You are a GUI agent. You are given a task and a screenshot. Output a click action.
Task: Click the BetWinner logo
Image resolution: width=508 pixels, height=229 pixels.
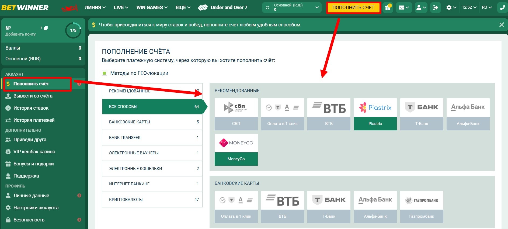click(25, 8)
